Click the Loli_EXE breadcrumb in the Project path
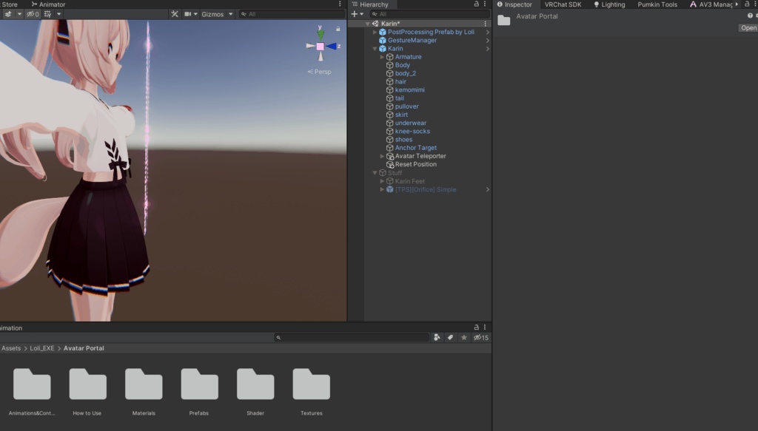Image resolution: width=758 pixels, height=431 pixels. tap(41, 348)
